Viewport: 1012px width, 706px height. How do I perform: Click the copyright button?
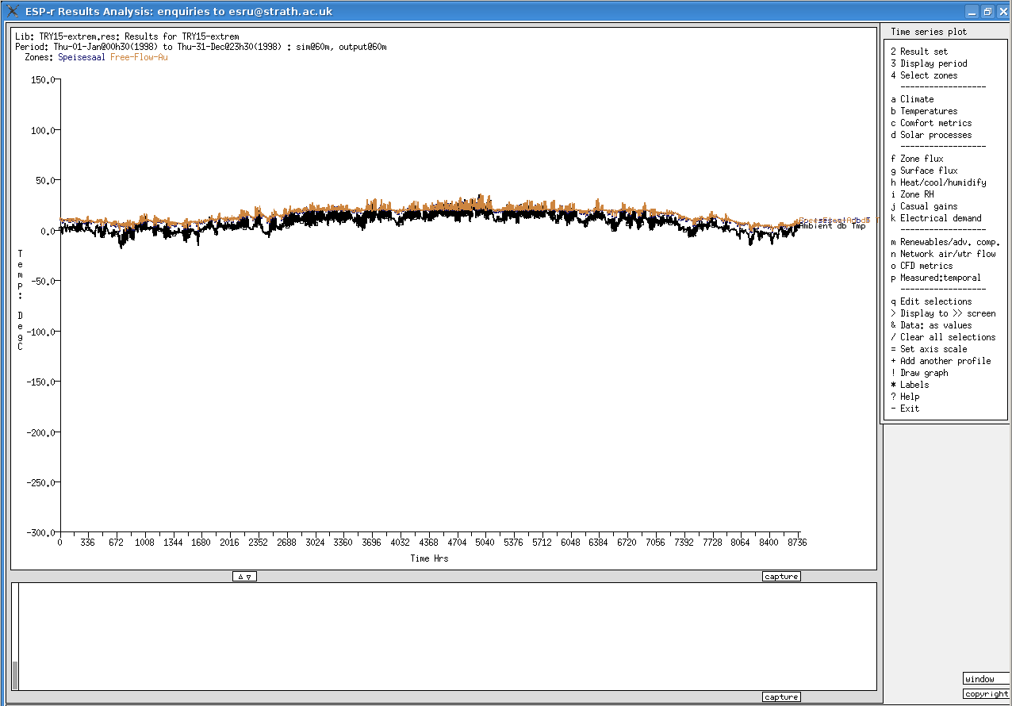click(987, 694)
